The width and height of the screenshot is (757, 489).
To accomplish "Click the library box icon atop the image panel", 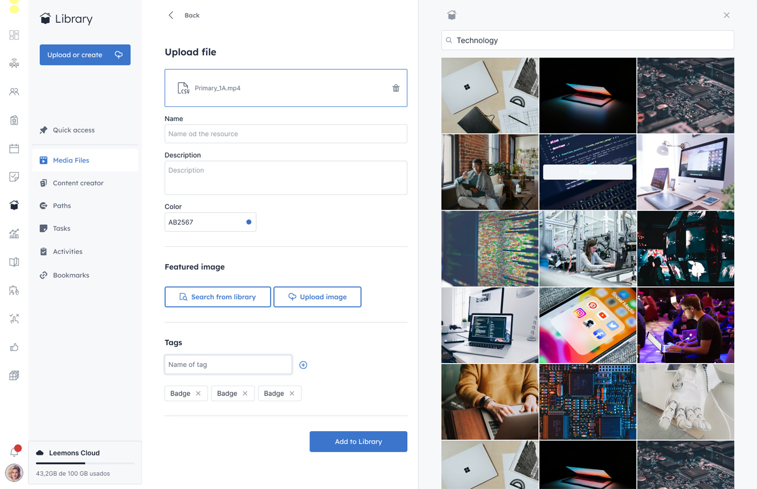I will (x=452, y=15).
